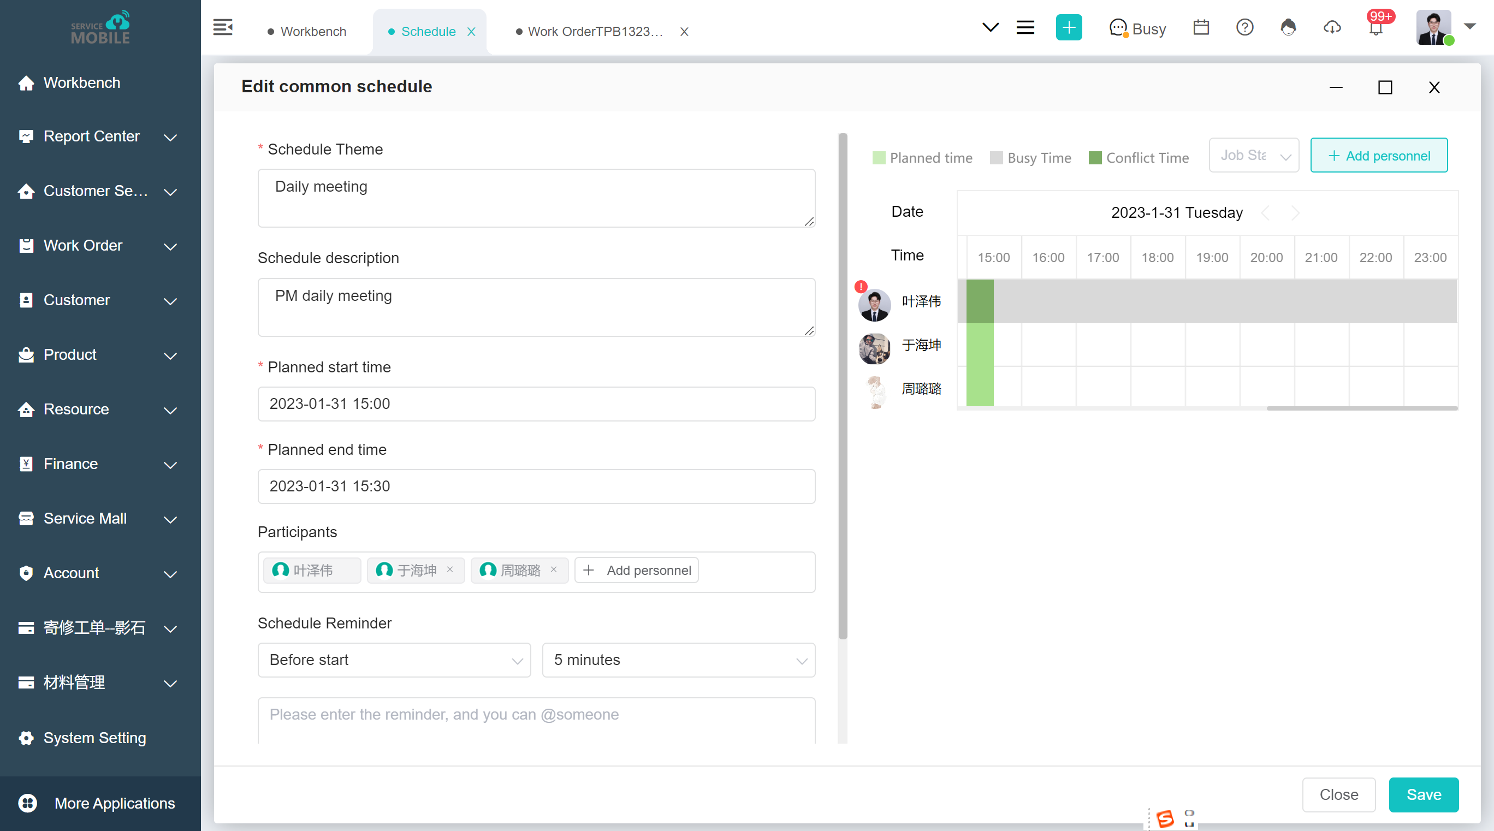The width and height of the screenshot is (1494, 831).
Task: Open the help question mark icon
Action: pyautogui.click(x=1244, y=27)
